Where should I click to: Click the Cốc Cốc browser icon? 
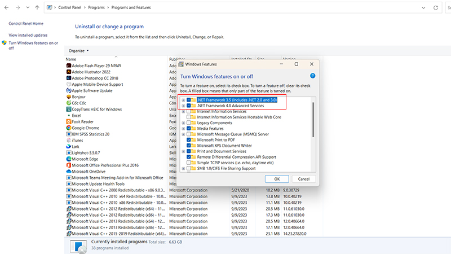pyautogui.click(x=69, y=103)
